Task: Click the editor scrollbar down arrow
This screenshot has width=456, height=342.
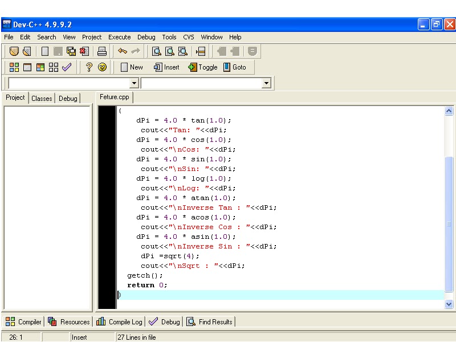Action: (x=449, y=304)
